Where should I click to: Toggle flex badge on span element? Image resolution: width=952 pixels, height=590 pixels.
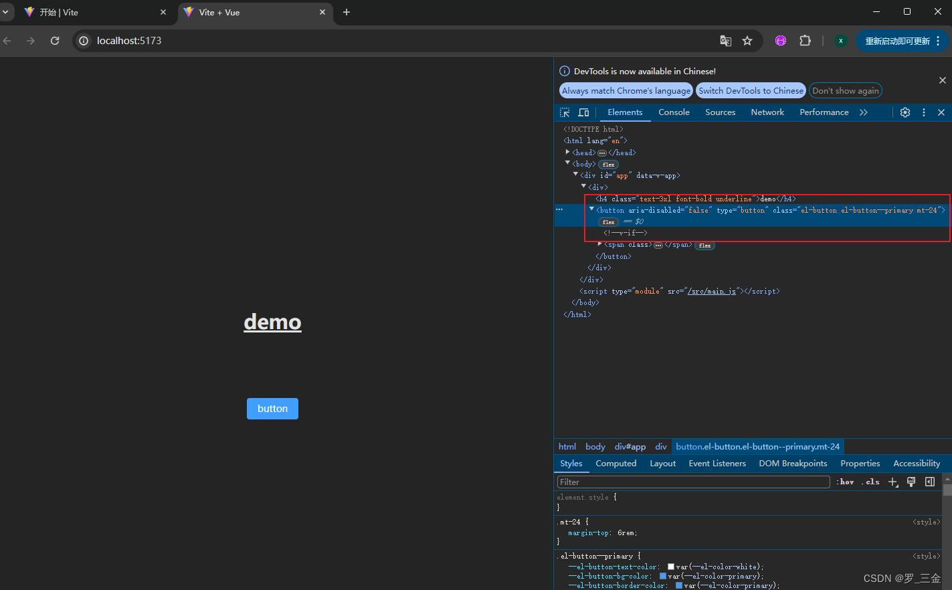click(704, 245)
